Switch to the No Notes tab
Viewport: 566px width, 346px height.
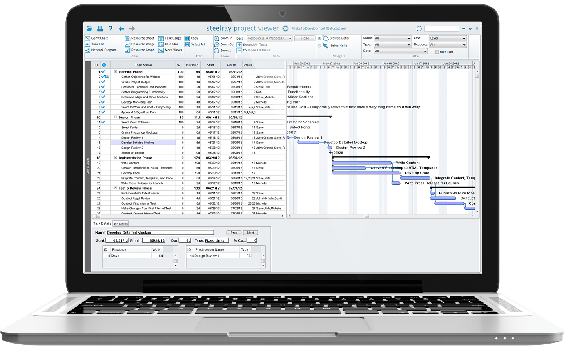pyautogui.click(x=120, y=223)
